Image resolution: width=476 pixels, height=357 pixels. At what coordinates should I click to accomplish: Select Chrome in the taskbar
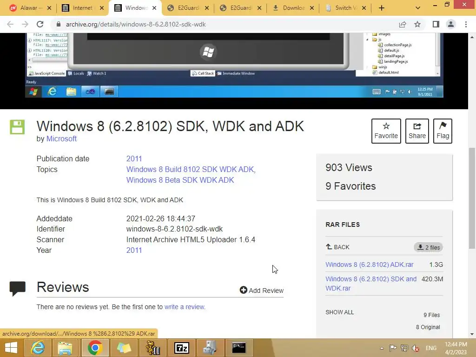tap(95, 348)
